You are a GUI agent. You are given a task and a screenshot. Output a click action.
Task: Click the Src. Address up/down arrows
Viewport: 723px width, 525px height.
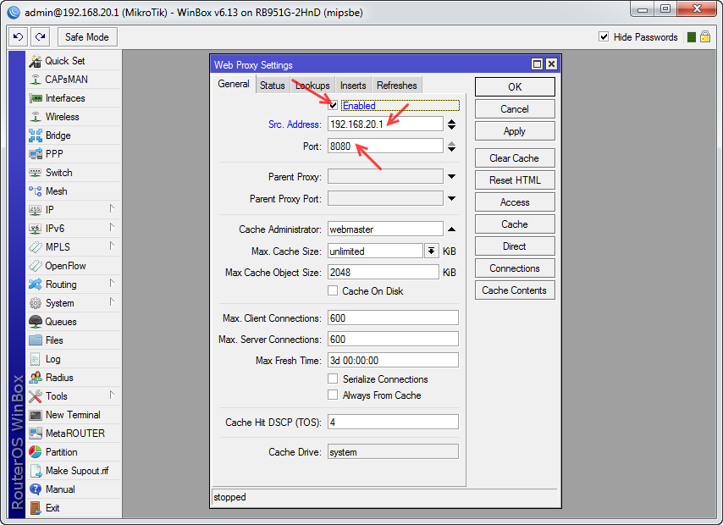[x=452, y=124]
